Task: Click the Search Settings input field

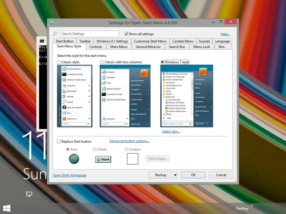Action: click(89, 34)
